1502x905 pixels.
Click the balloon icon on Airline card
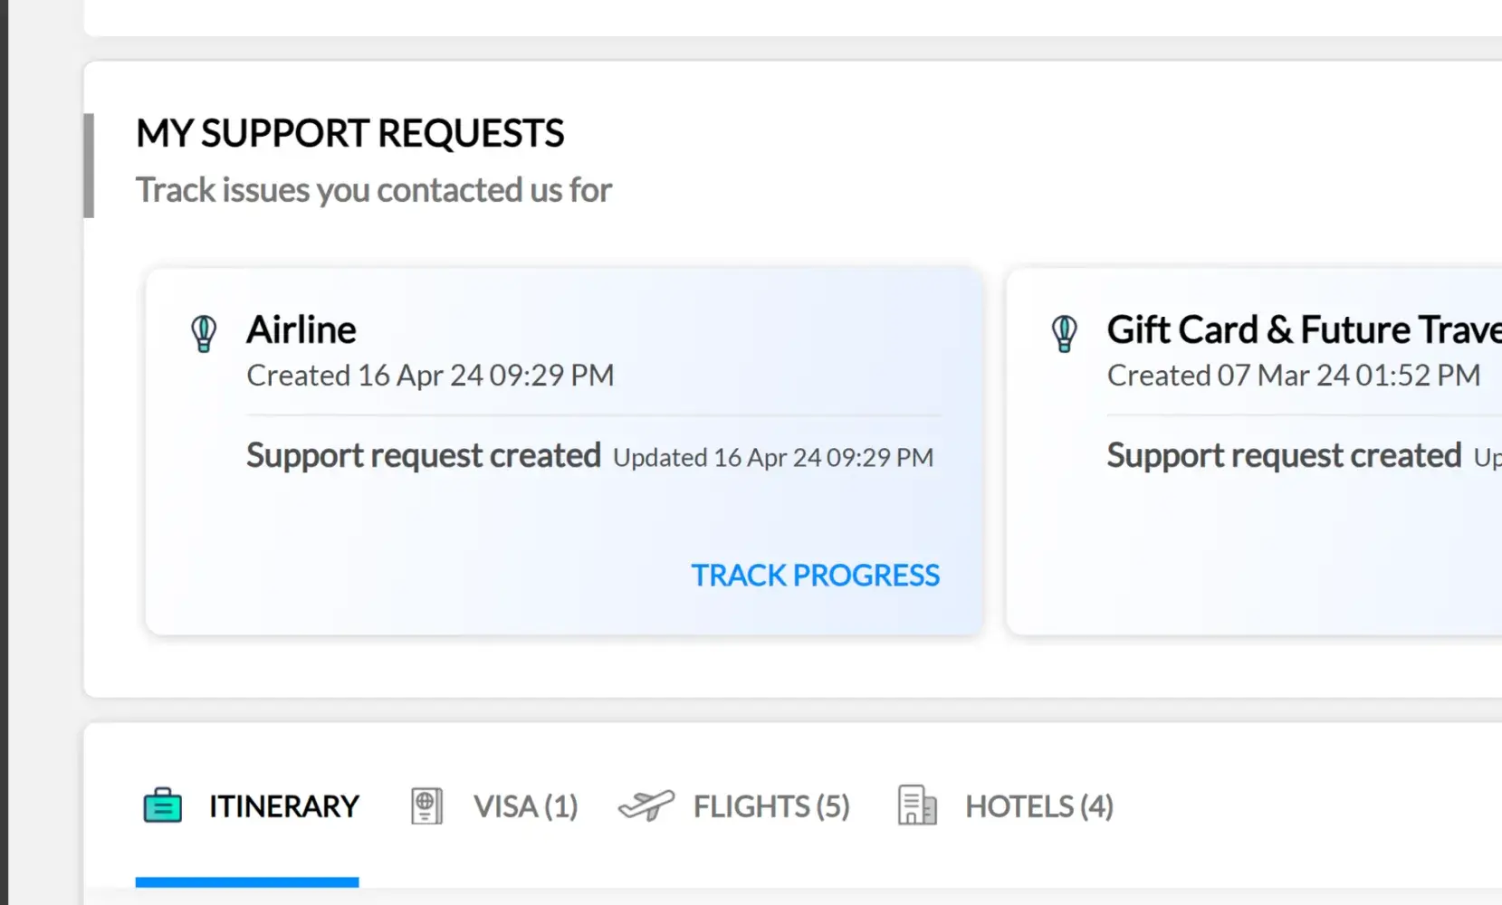click(204, 333)
